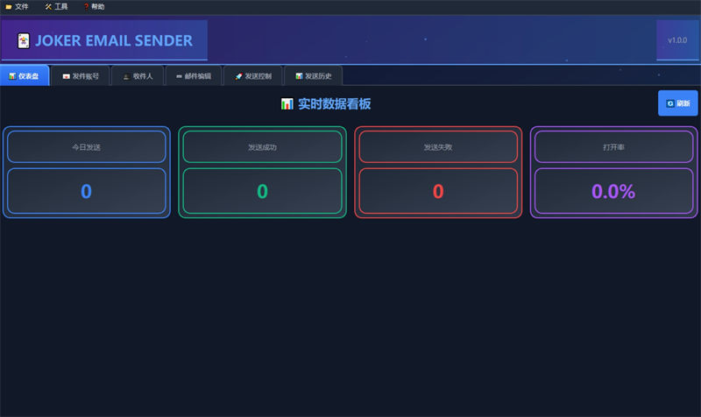Click the red 发送失败 count value
The image size is (701, 417).
437,191
